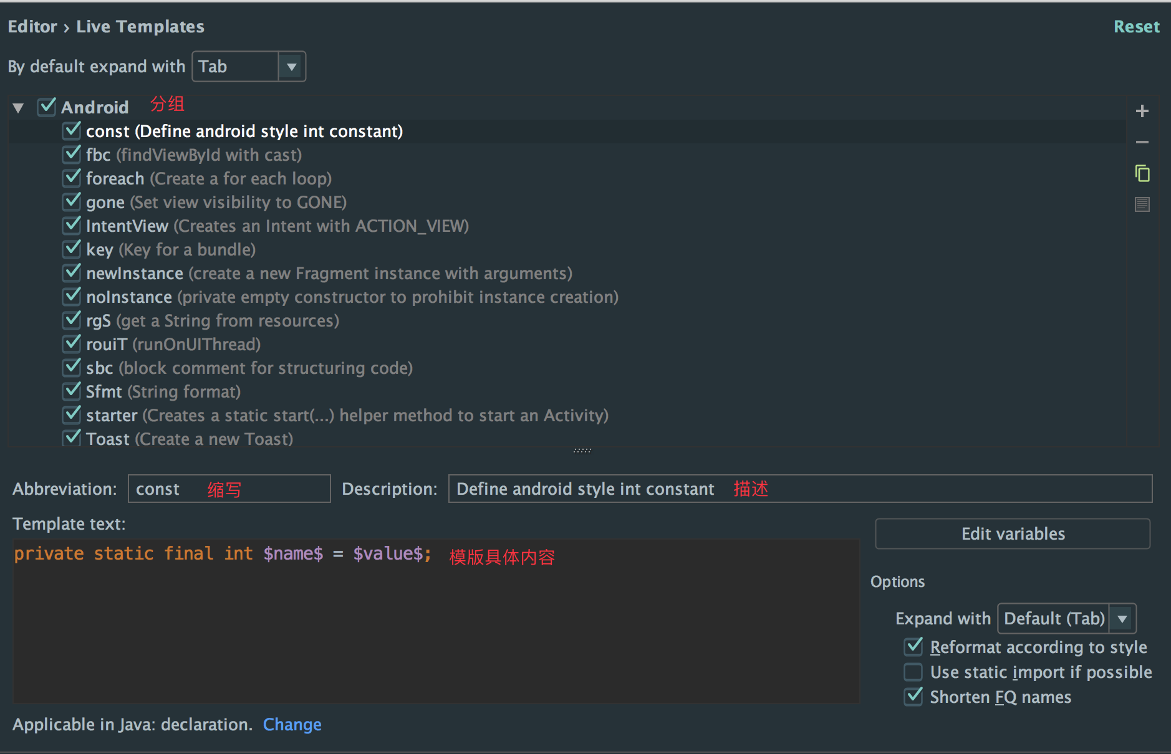Select the foreach template entry
Viewport: 1171px width, 754px height.
[208, 179]
